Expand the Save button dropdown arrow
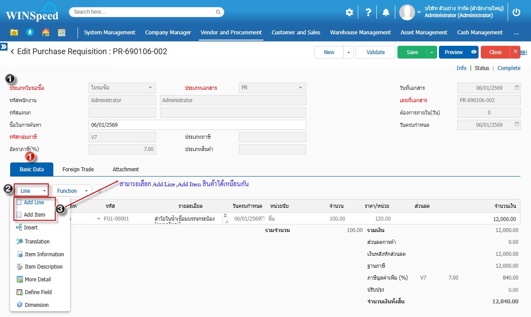Image resolution: width=531 pixels, height=317 pixels. point(431,52)
